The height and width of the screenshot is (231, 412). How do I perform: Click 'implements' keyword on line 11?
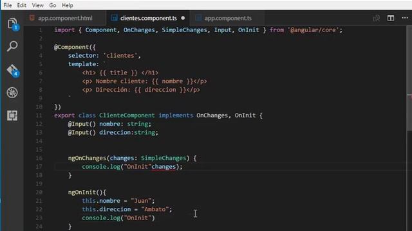(x=176, y=116)
